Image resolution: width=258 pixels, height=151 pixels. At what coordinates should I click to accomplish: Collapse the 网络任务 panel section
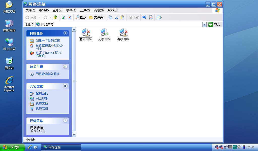click(x=65, y=33)
